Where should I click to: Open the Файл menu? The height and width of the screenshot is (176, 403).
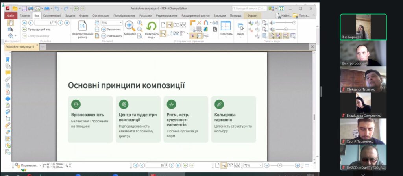pyautogui.click(x=11, y=15)
